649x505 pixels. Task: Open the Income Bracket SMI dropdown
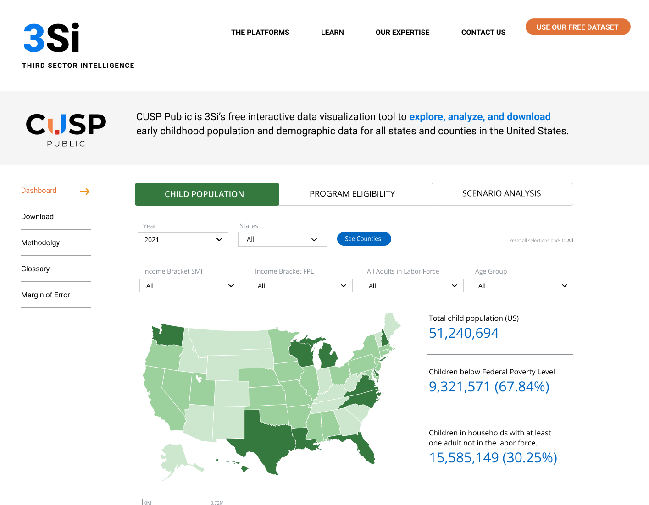tap(190, 285)
